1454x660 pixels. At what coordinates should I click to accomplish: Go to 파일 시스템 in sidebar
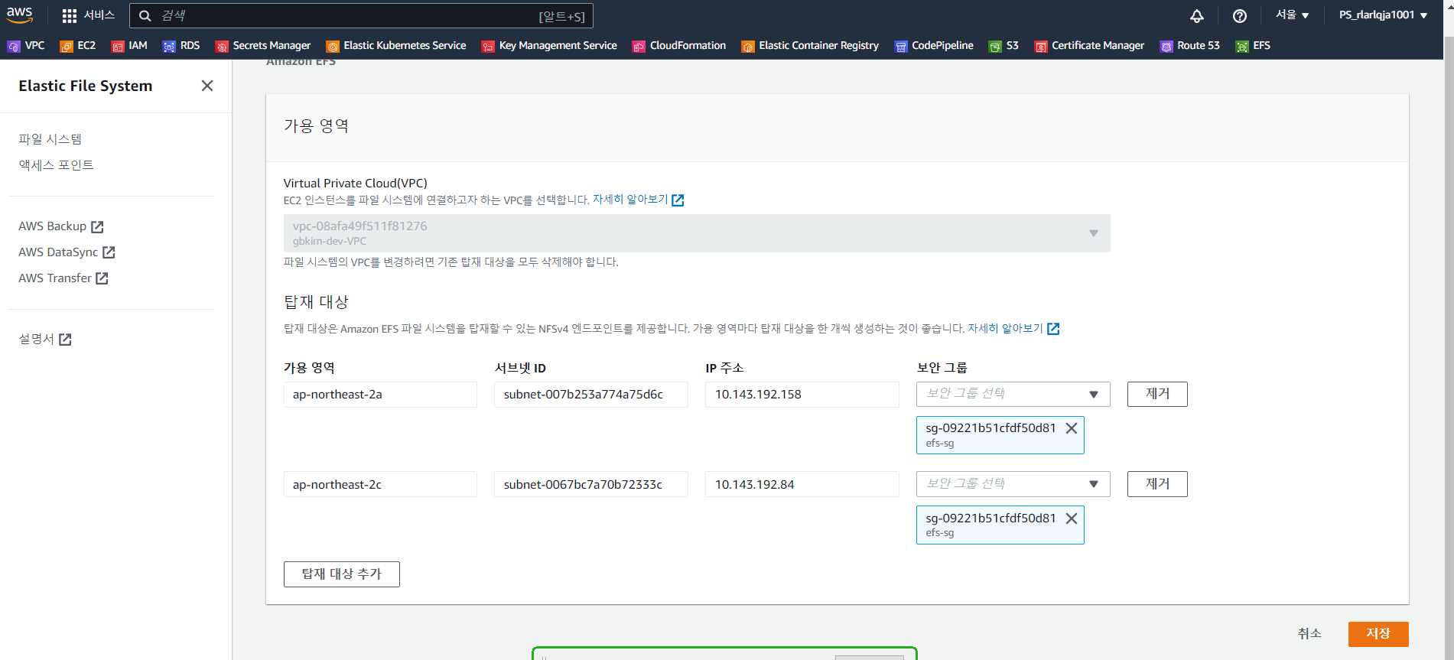tap(50, 139)
